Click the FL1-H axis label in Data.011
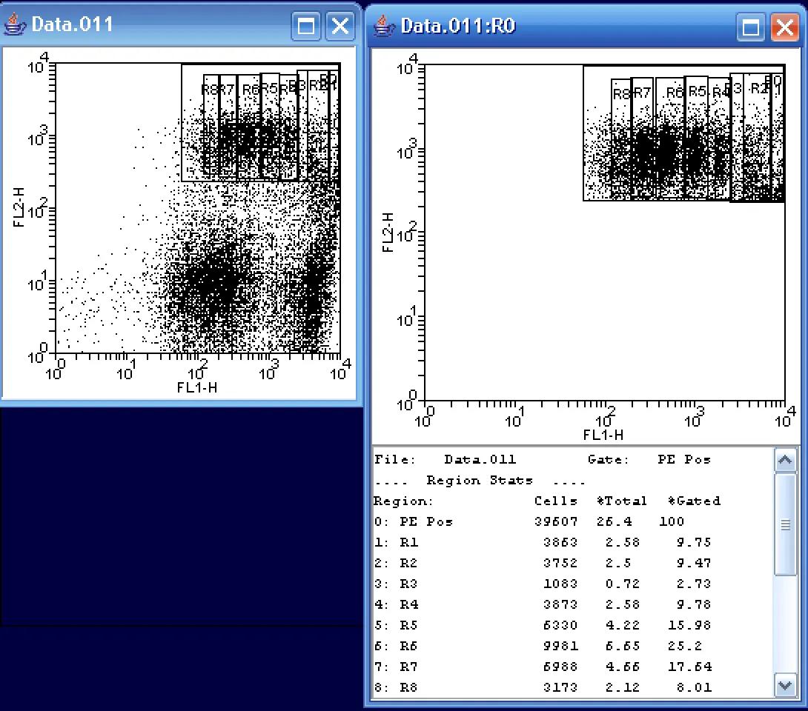The image size is (808, 711). tap(197, 387)
